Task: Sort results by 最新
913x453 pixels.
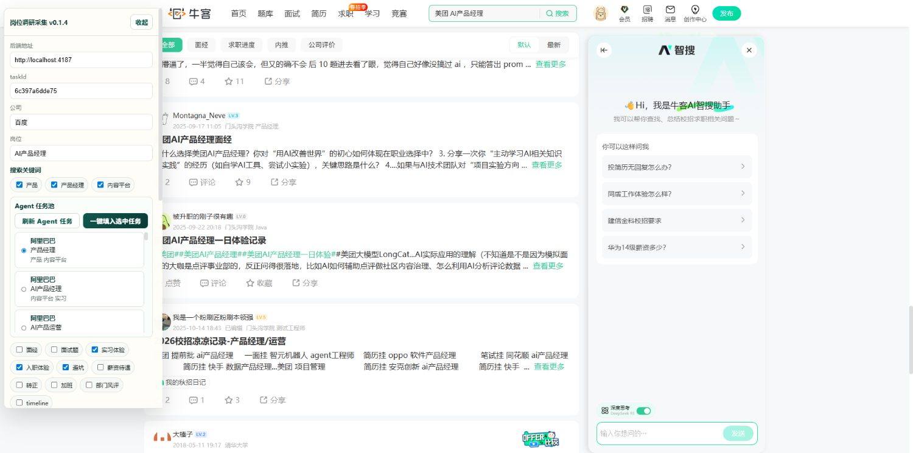Action: coord(554,44)
